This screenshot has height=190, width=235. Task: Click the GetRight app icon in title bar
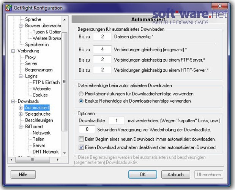pyautogui.click(x=9, y=8)
